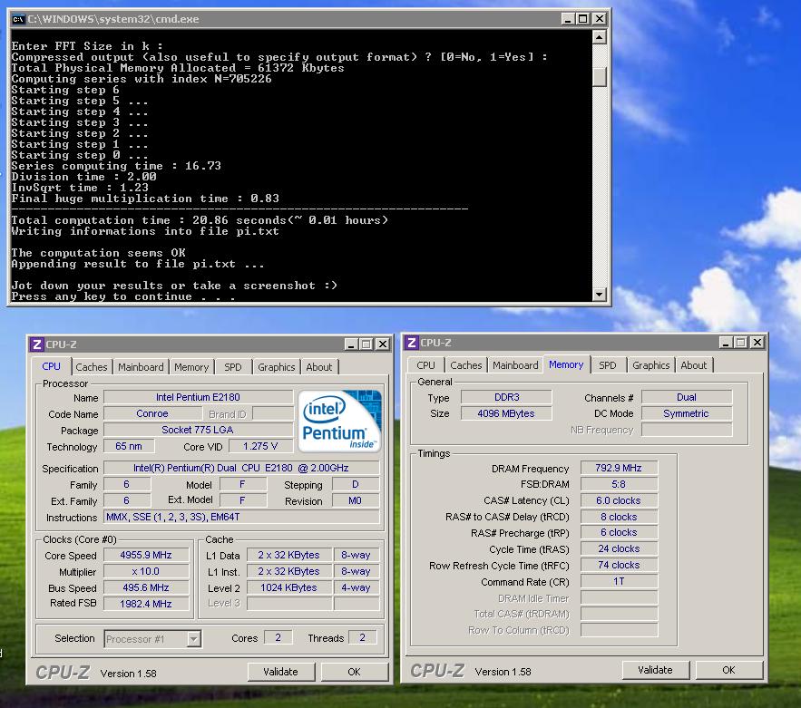Click Threads count value field

click(363, 637)
